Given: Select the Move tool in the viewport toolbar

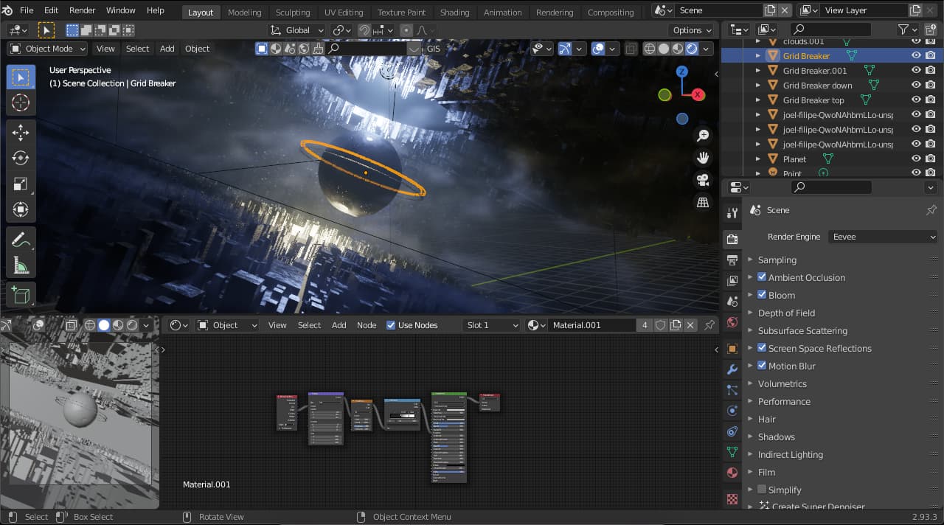Looking at the screenshot, I should tap(21, 132).
